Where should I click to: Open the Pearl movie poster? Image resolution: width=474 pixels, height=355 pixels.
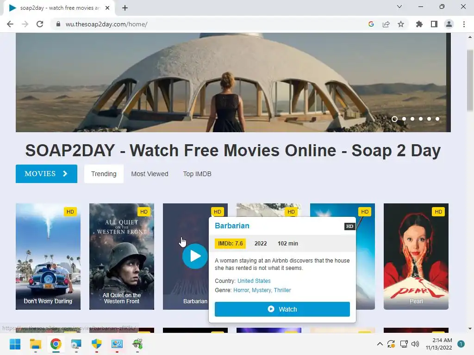[416, 256]
